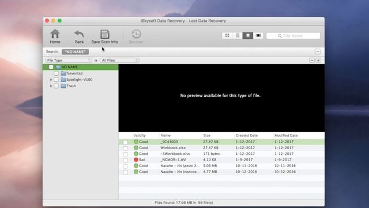Tick the checkbox for Workbook.xlsx

(x=125, y=148)
